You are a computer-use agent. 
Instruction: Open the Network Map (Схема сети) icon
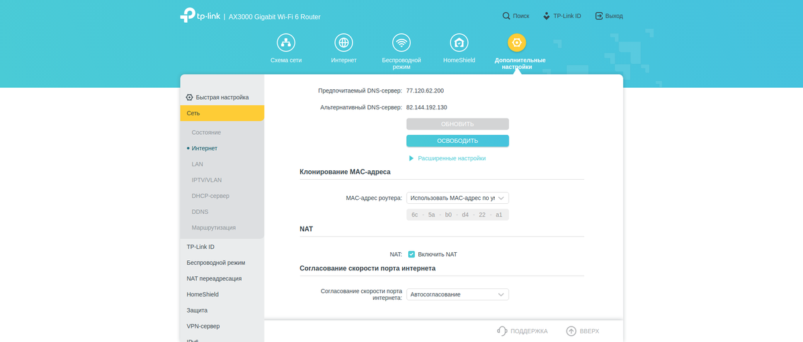[286, 42]
